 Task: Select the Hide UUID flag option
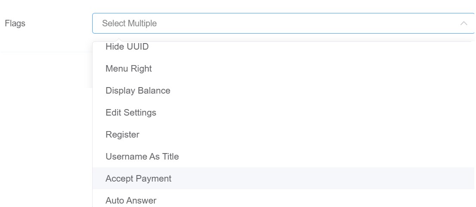click(x=127, y=47)
